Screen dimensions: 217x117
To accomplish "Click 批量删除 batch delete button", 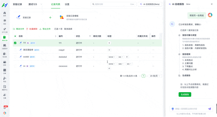I will pos(32,29).
